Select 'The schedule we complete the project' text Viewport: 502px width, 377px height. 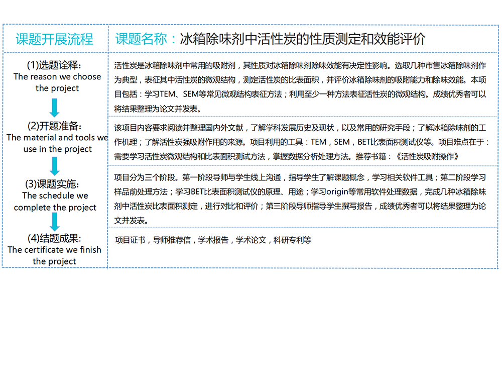point(55,202)
